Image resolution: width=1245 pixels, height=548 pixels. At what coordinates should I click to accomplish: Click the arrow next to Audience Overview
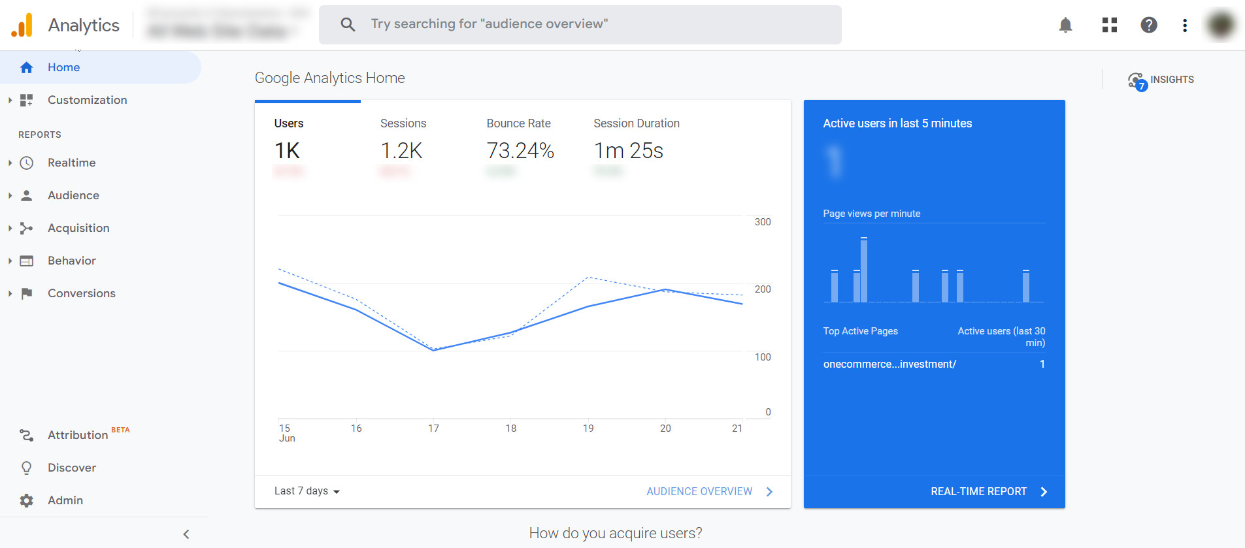pos(769,492)
